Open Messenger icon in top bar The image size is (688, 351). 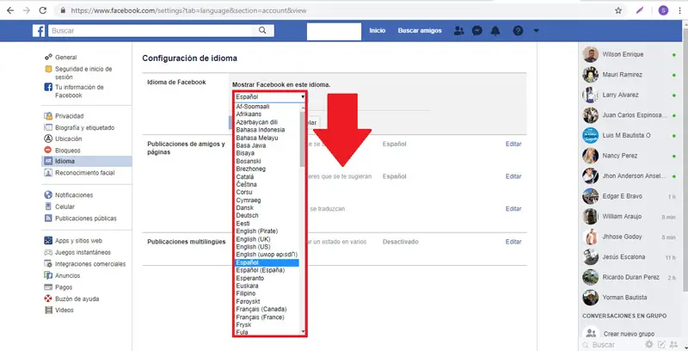pyautogui.click(x=477, y=31)
